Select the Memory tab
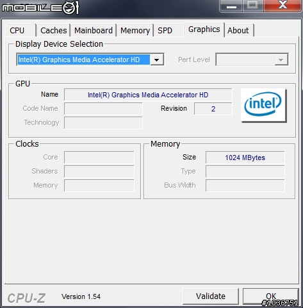This screenshot has width=303, height=308. click(135, 30)
